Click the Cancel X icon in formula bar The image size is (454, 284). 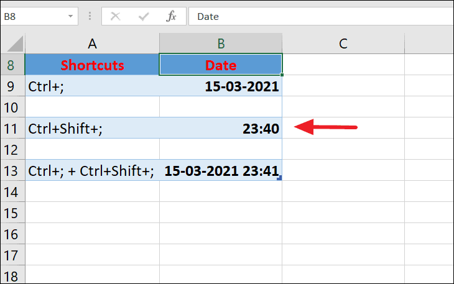[115, 17]
